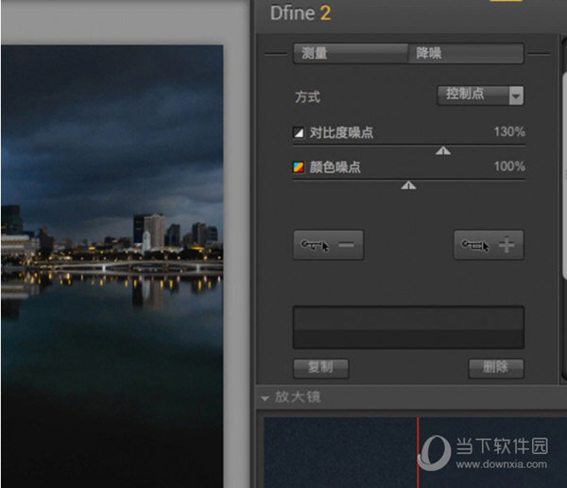Screen dimensions: 567x488
Task: Collapse the 放大镜 section
Action: tap(265, 398)
